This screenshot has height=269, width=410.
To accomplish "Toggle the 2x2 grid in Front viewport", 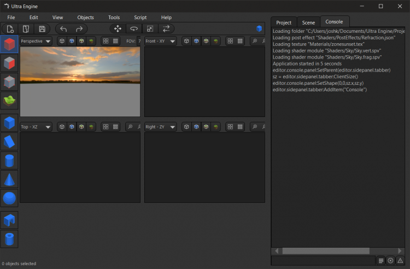I will [230, 41].
